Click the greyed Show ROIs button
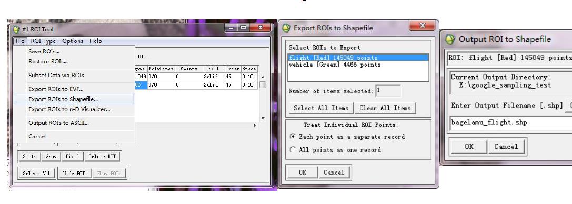Image resolution: width=572 pixels, height=204 pixels. (109, 174)
